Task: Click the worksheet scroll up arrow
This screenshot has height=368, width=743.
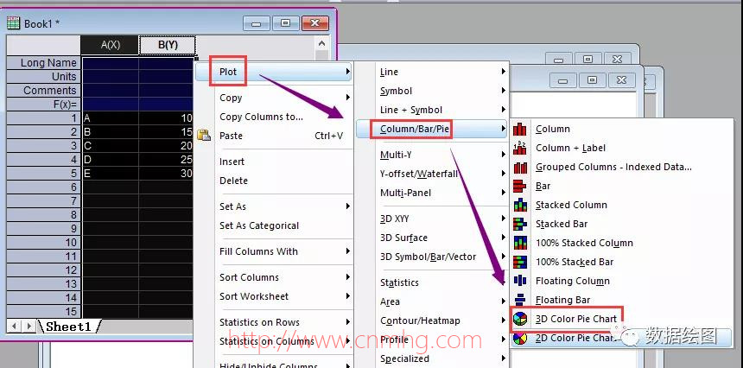Action: 321,44
